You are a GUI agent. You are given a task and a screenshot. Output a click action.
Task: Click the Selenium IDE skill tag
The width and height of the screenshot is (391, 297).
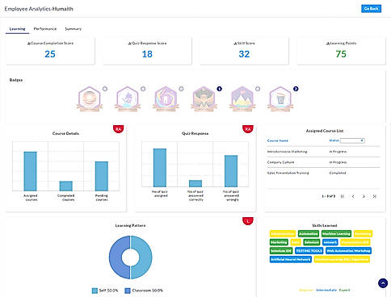281,251
